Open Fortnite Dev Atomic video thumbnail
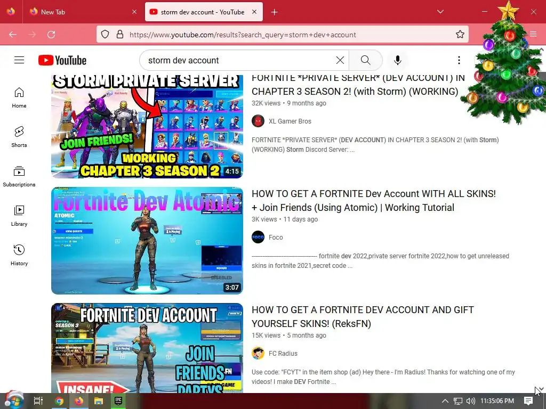 [147, 241]
